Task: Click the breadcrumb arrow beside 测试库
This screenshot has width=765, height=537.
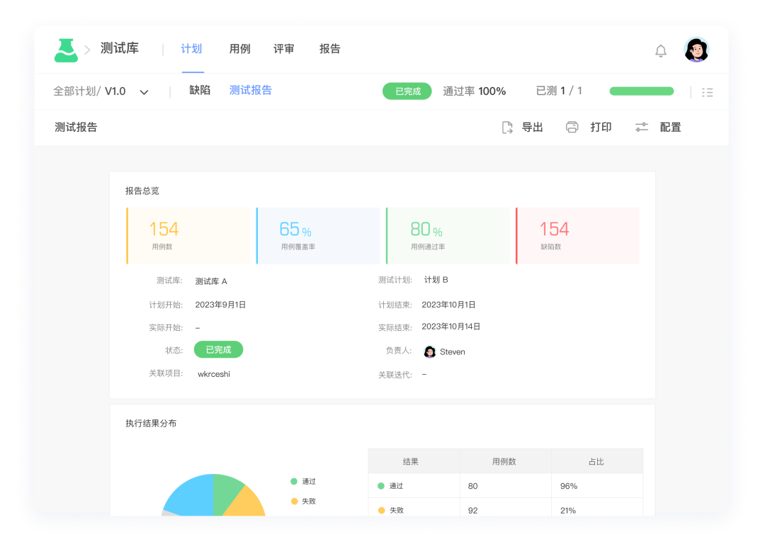Action: [87, 50]
